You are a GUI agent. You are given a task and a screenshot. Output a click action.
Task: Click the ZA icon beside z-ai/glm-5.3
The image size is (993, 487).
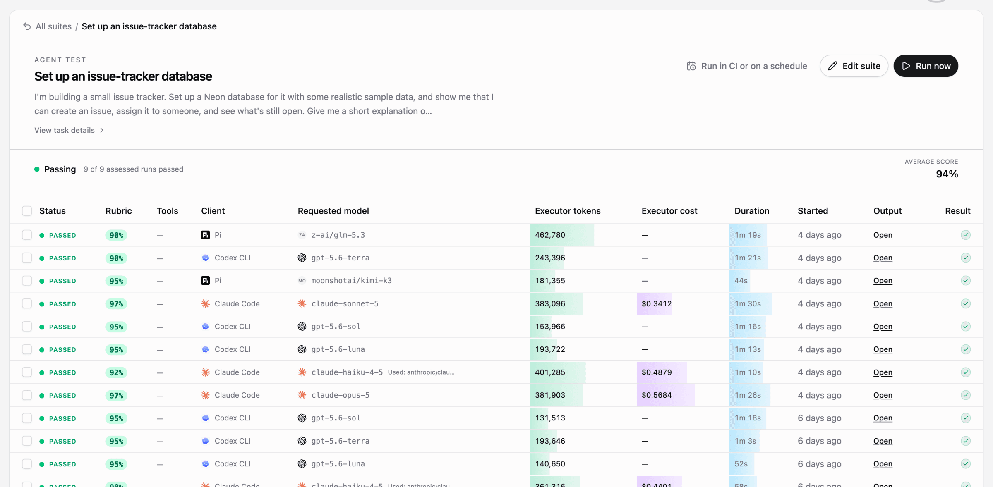(302, 235)
